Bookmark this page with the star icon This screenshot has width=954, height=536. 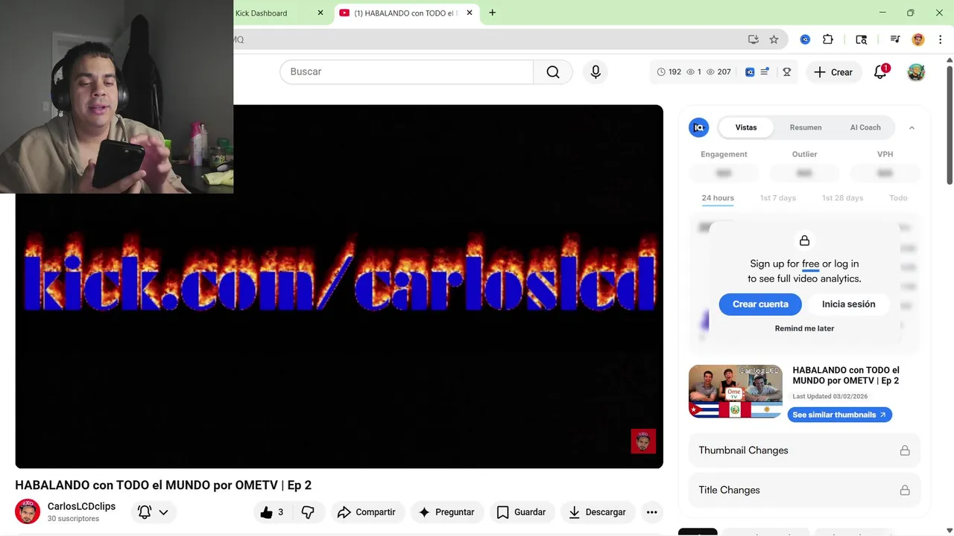pyautogui.click(x=774, y=39)
